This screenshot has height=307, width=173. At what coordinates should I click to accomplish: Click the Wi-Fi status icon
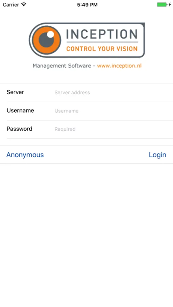tap(24, 4)
